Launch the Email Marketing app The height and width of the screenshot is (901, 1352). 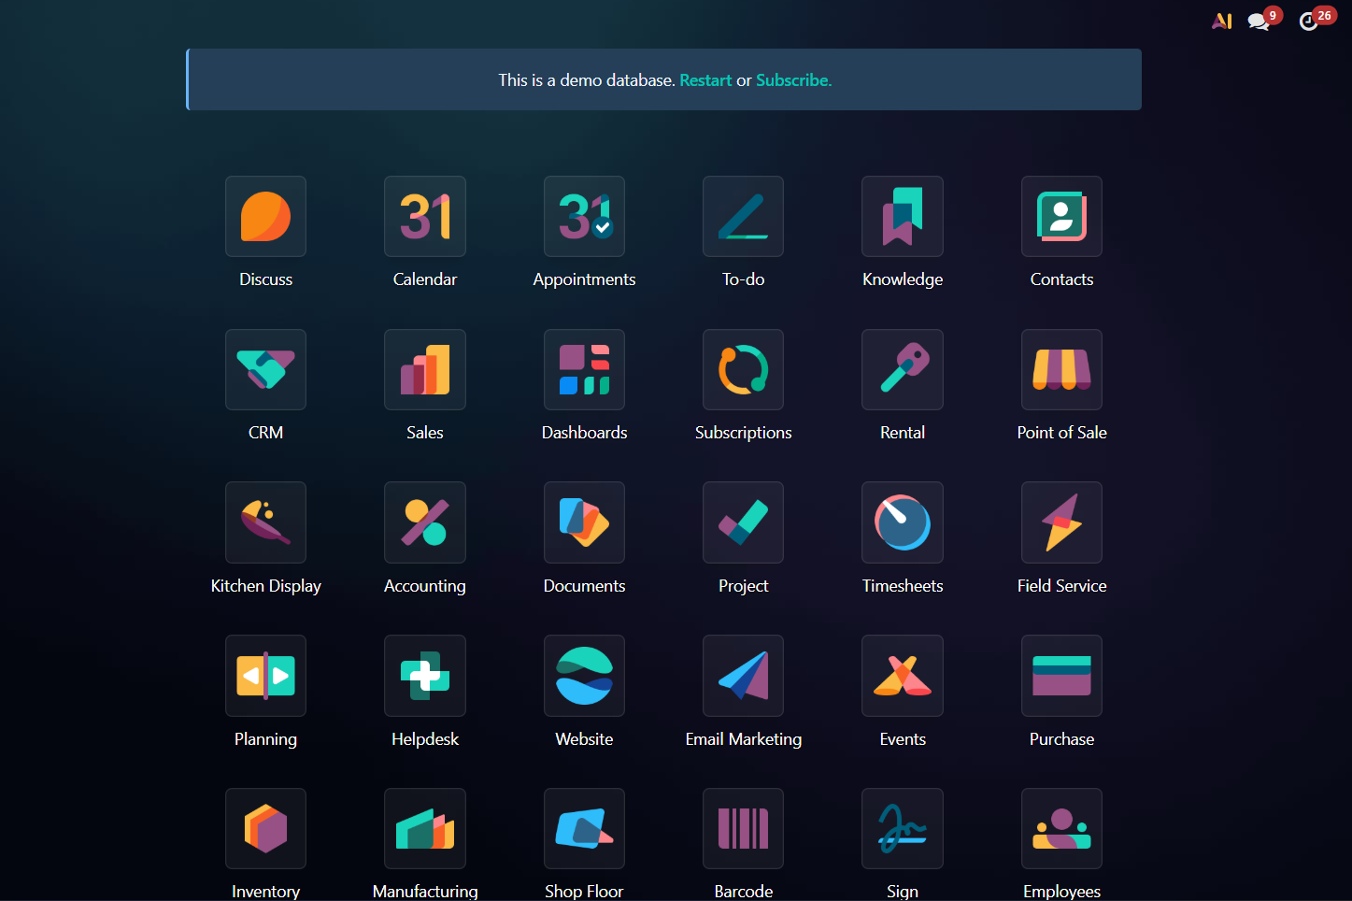(x=743, y=676)
